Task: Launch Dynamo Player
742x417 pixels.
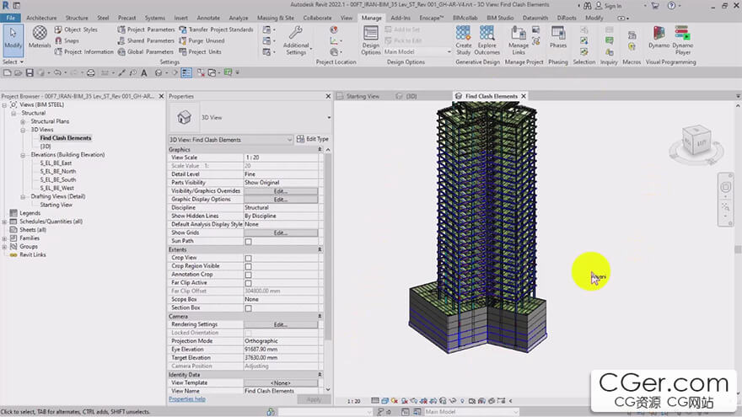Action: pyautogui.click(x=682, y=40)
